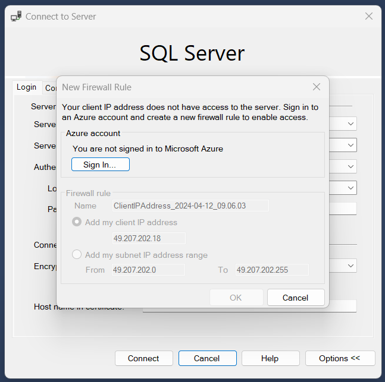Image resolution: width=385 pixels, height=382 pixels.
Task: Sign in to Microsoft Azure
Action: 101,165
